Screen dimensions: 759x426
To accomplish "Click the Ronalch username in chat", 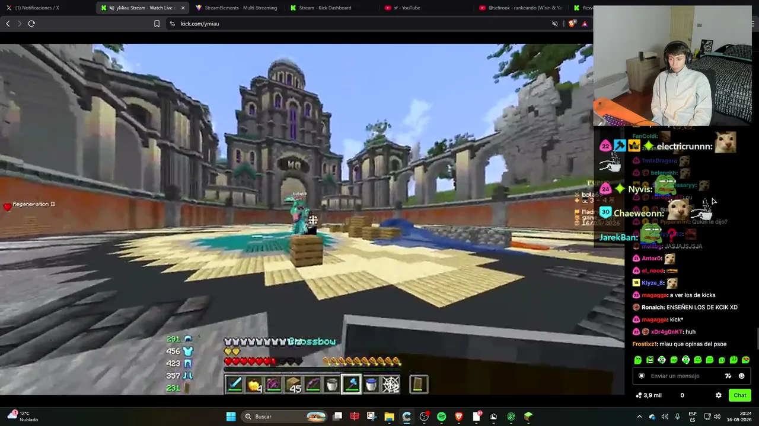I will coord(652,308).
